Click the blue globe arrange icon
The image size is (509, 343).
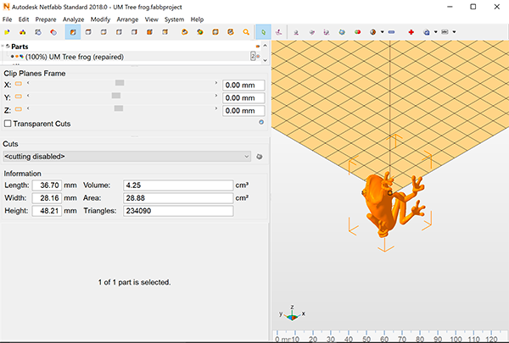pos(342,32)
